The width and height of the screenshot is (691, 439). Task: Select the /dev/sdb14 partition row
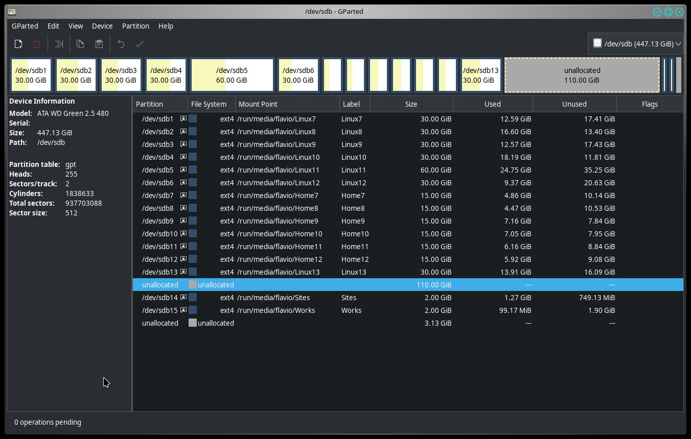[408, 298]
